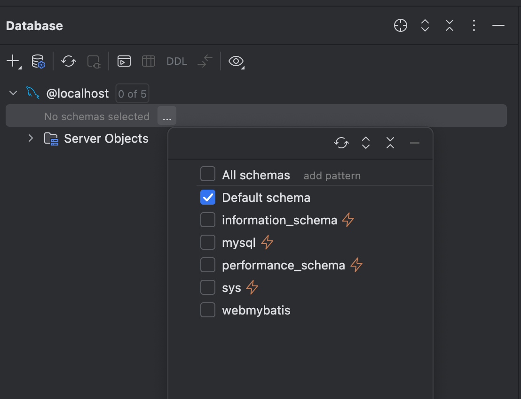
Task: Uncheck the Default schema checkbox
Action: [x=208, y=198]
